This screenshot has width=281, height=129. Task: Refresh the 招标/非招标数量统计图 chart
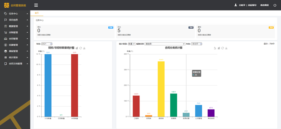81,48
